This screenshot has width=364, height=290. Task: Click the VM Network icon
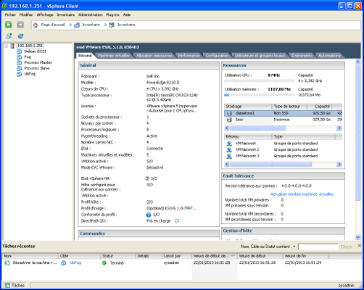pyautogui.click(x=229, y=144)
